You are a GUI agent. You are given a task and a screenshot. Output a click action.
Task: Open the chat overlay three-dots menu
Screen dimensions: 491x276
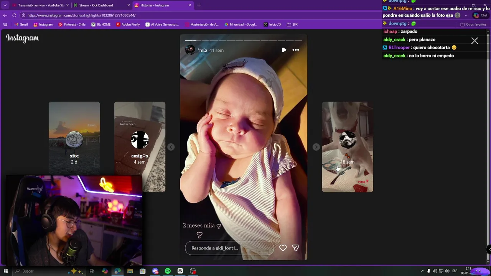pos(466,15)
